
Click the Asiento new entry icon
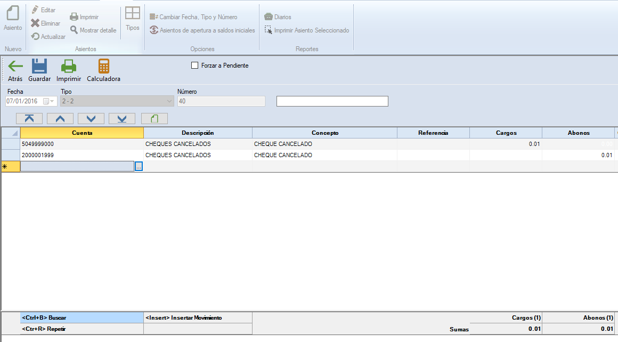pyautogui.click(x=13, y=14)
